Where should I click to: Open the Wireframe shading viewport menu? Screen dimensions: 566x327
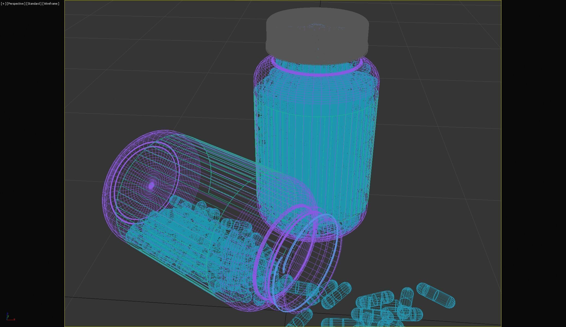51,4
